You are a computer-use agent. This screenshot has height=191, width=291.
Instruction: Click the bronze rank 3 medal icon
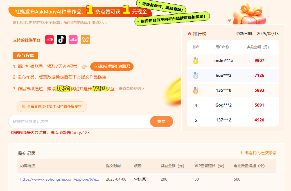point(196,90)
